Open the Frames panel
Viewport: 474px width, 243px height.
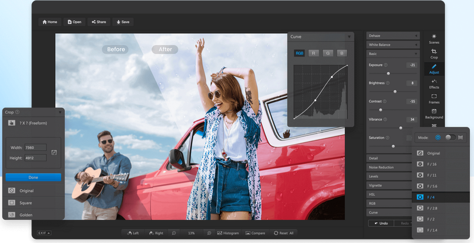434,98
